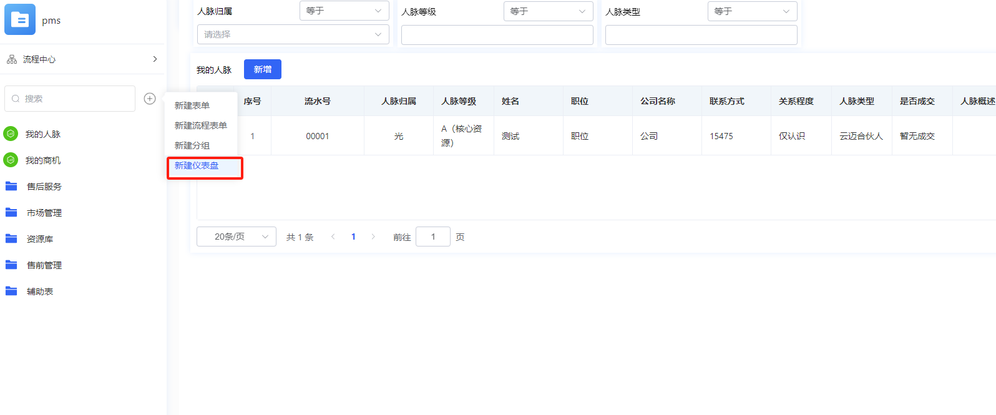Viewport: 996px width, 415px height.
Task: Open the 人脉归属 operator dropdown 等于
Action: pyautogui.click(x=344, y=11)
